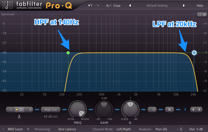Click the band number 2 indicator
The width and height of the screenshot is (208, 132).
(x=185, y=109)
